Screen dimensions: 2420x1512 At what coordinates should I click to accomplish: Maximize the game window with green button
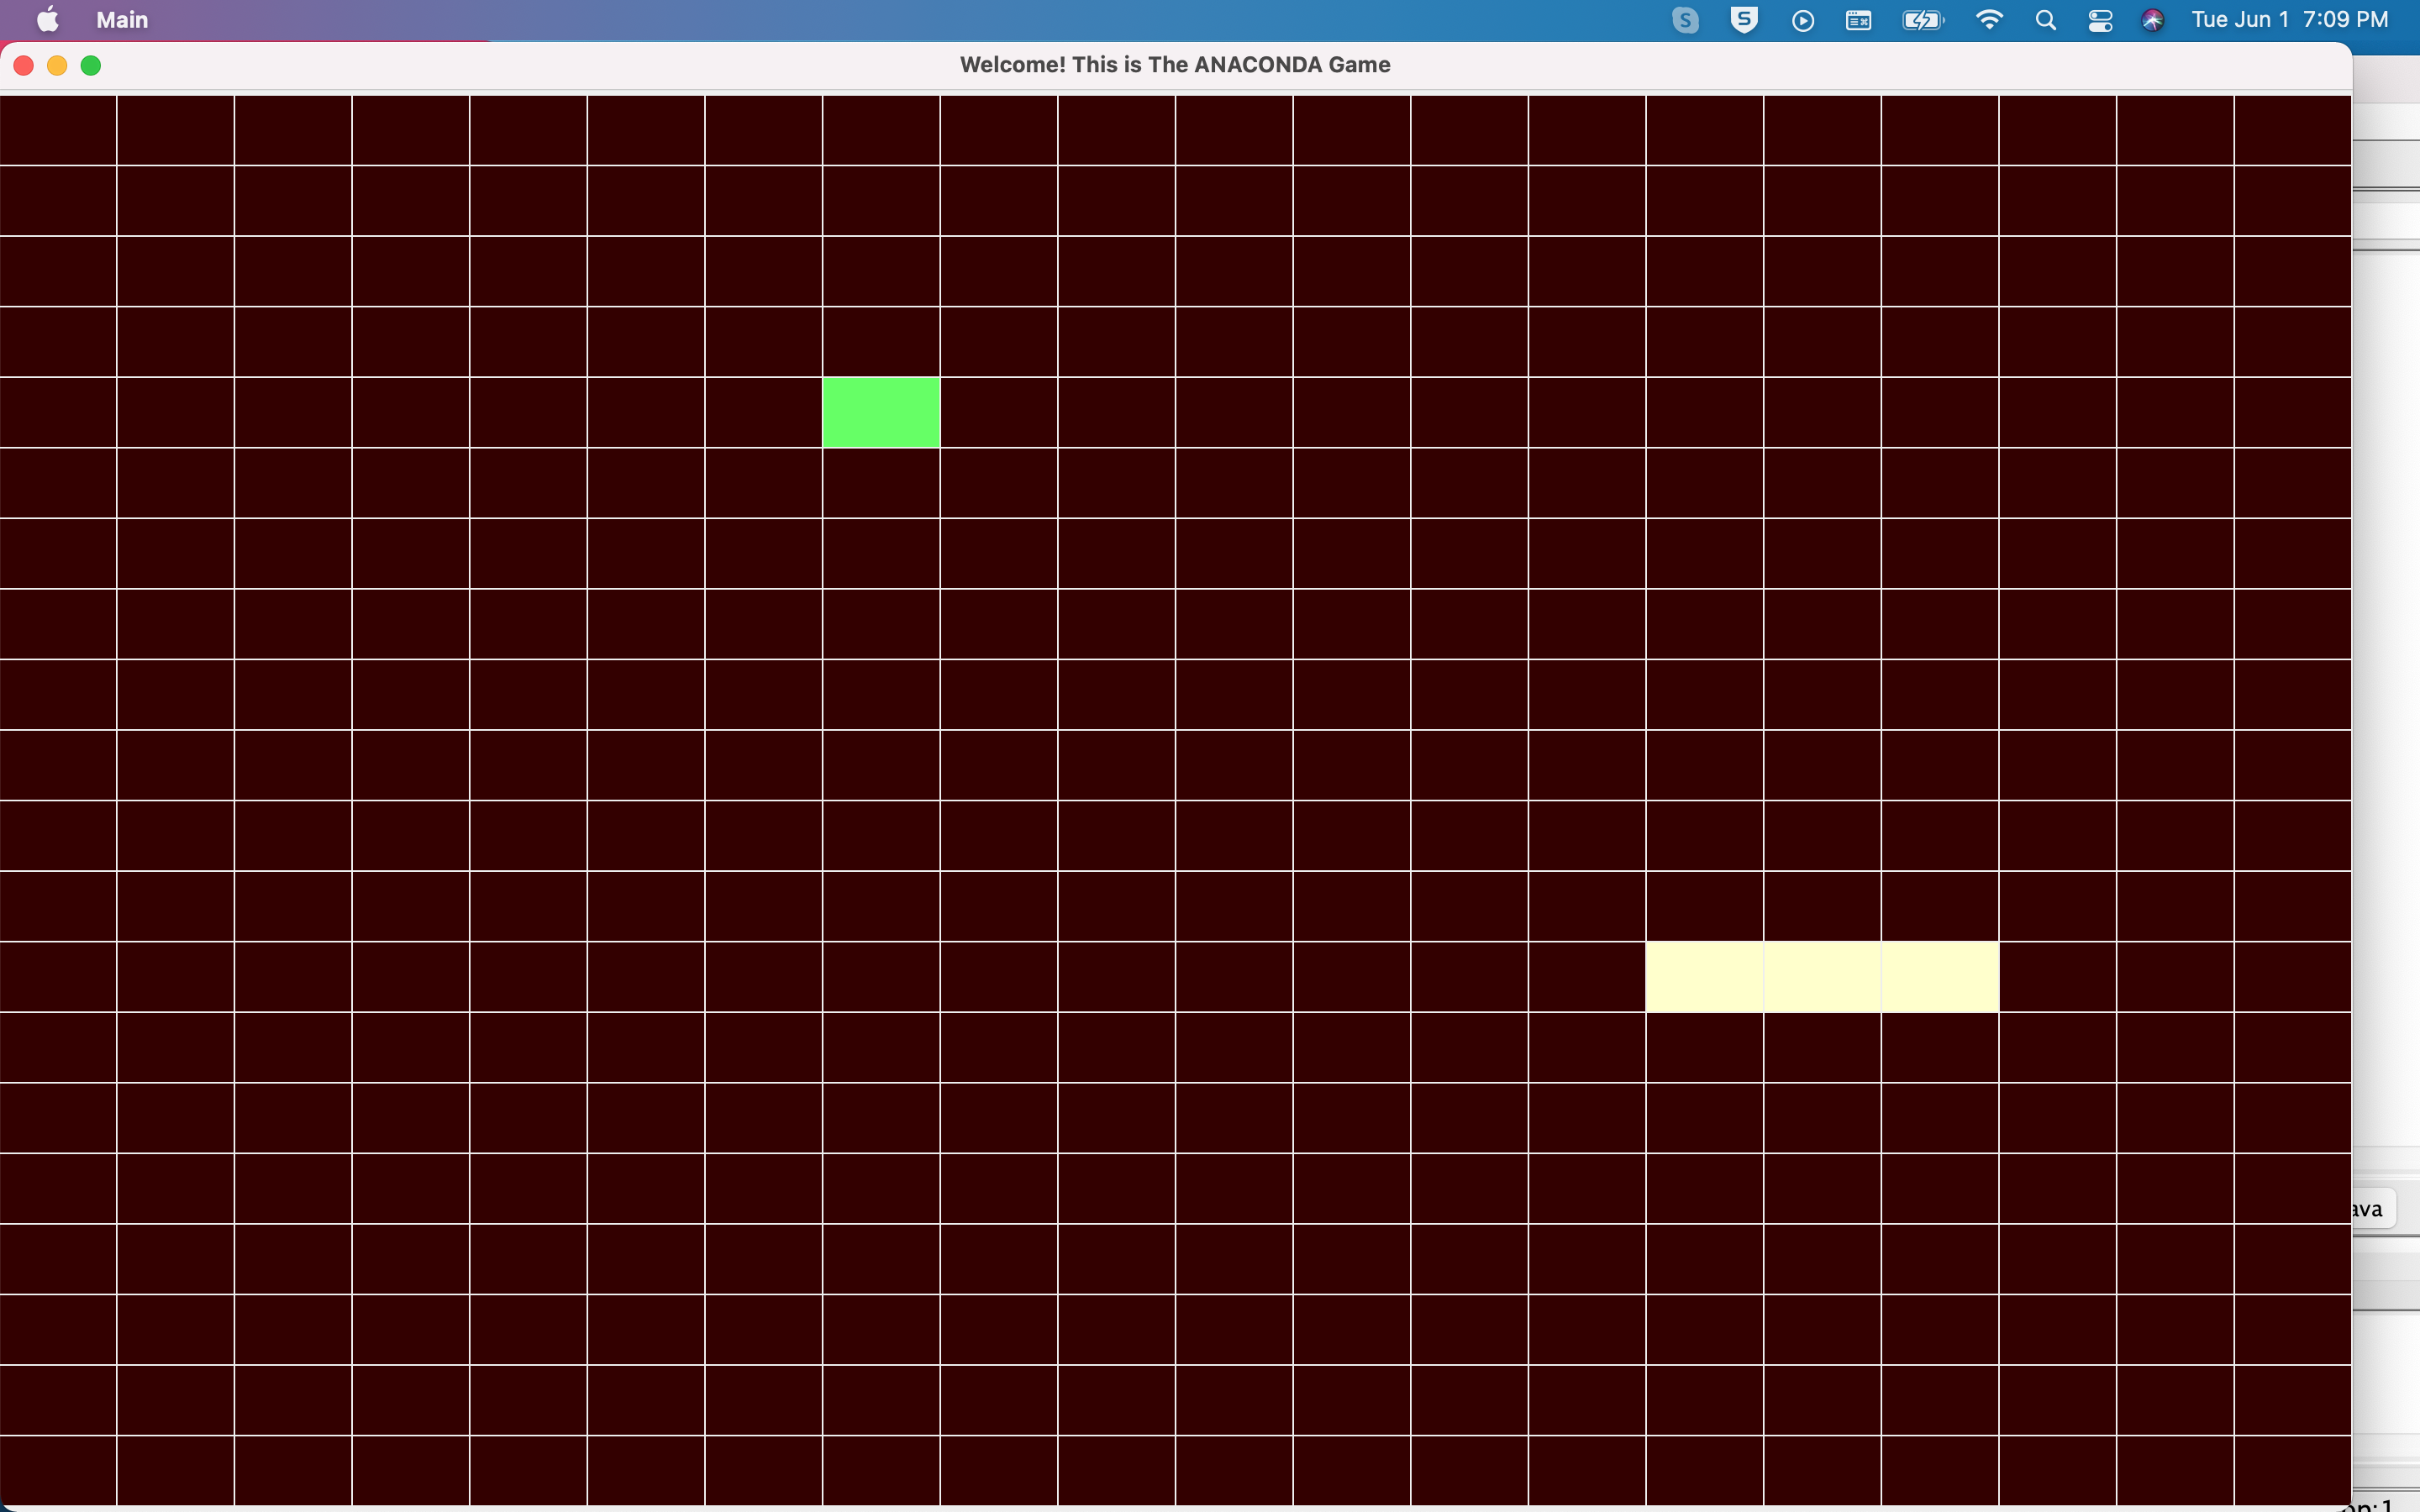tap(91, 66)
